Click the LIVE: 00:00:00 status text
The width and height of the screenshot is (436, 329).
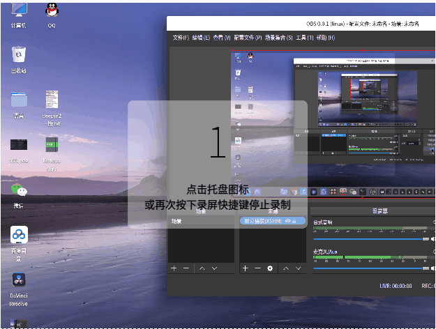396,286
